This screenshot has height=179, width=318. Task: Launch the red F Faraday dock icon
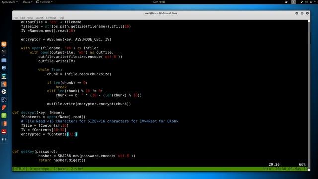(4, 108)
